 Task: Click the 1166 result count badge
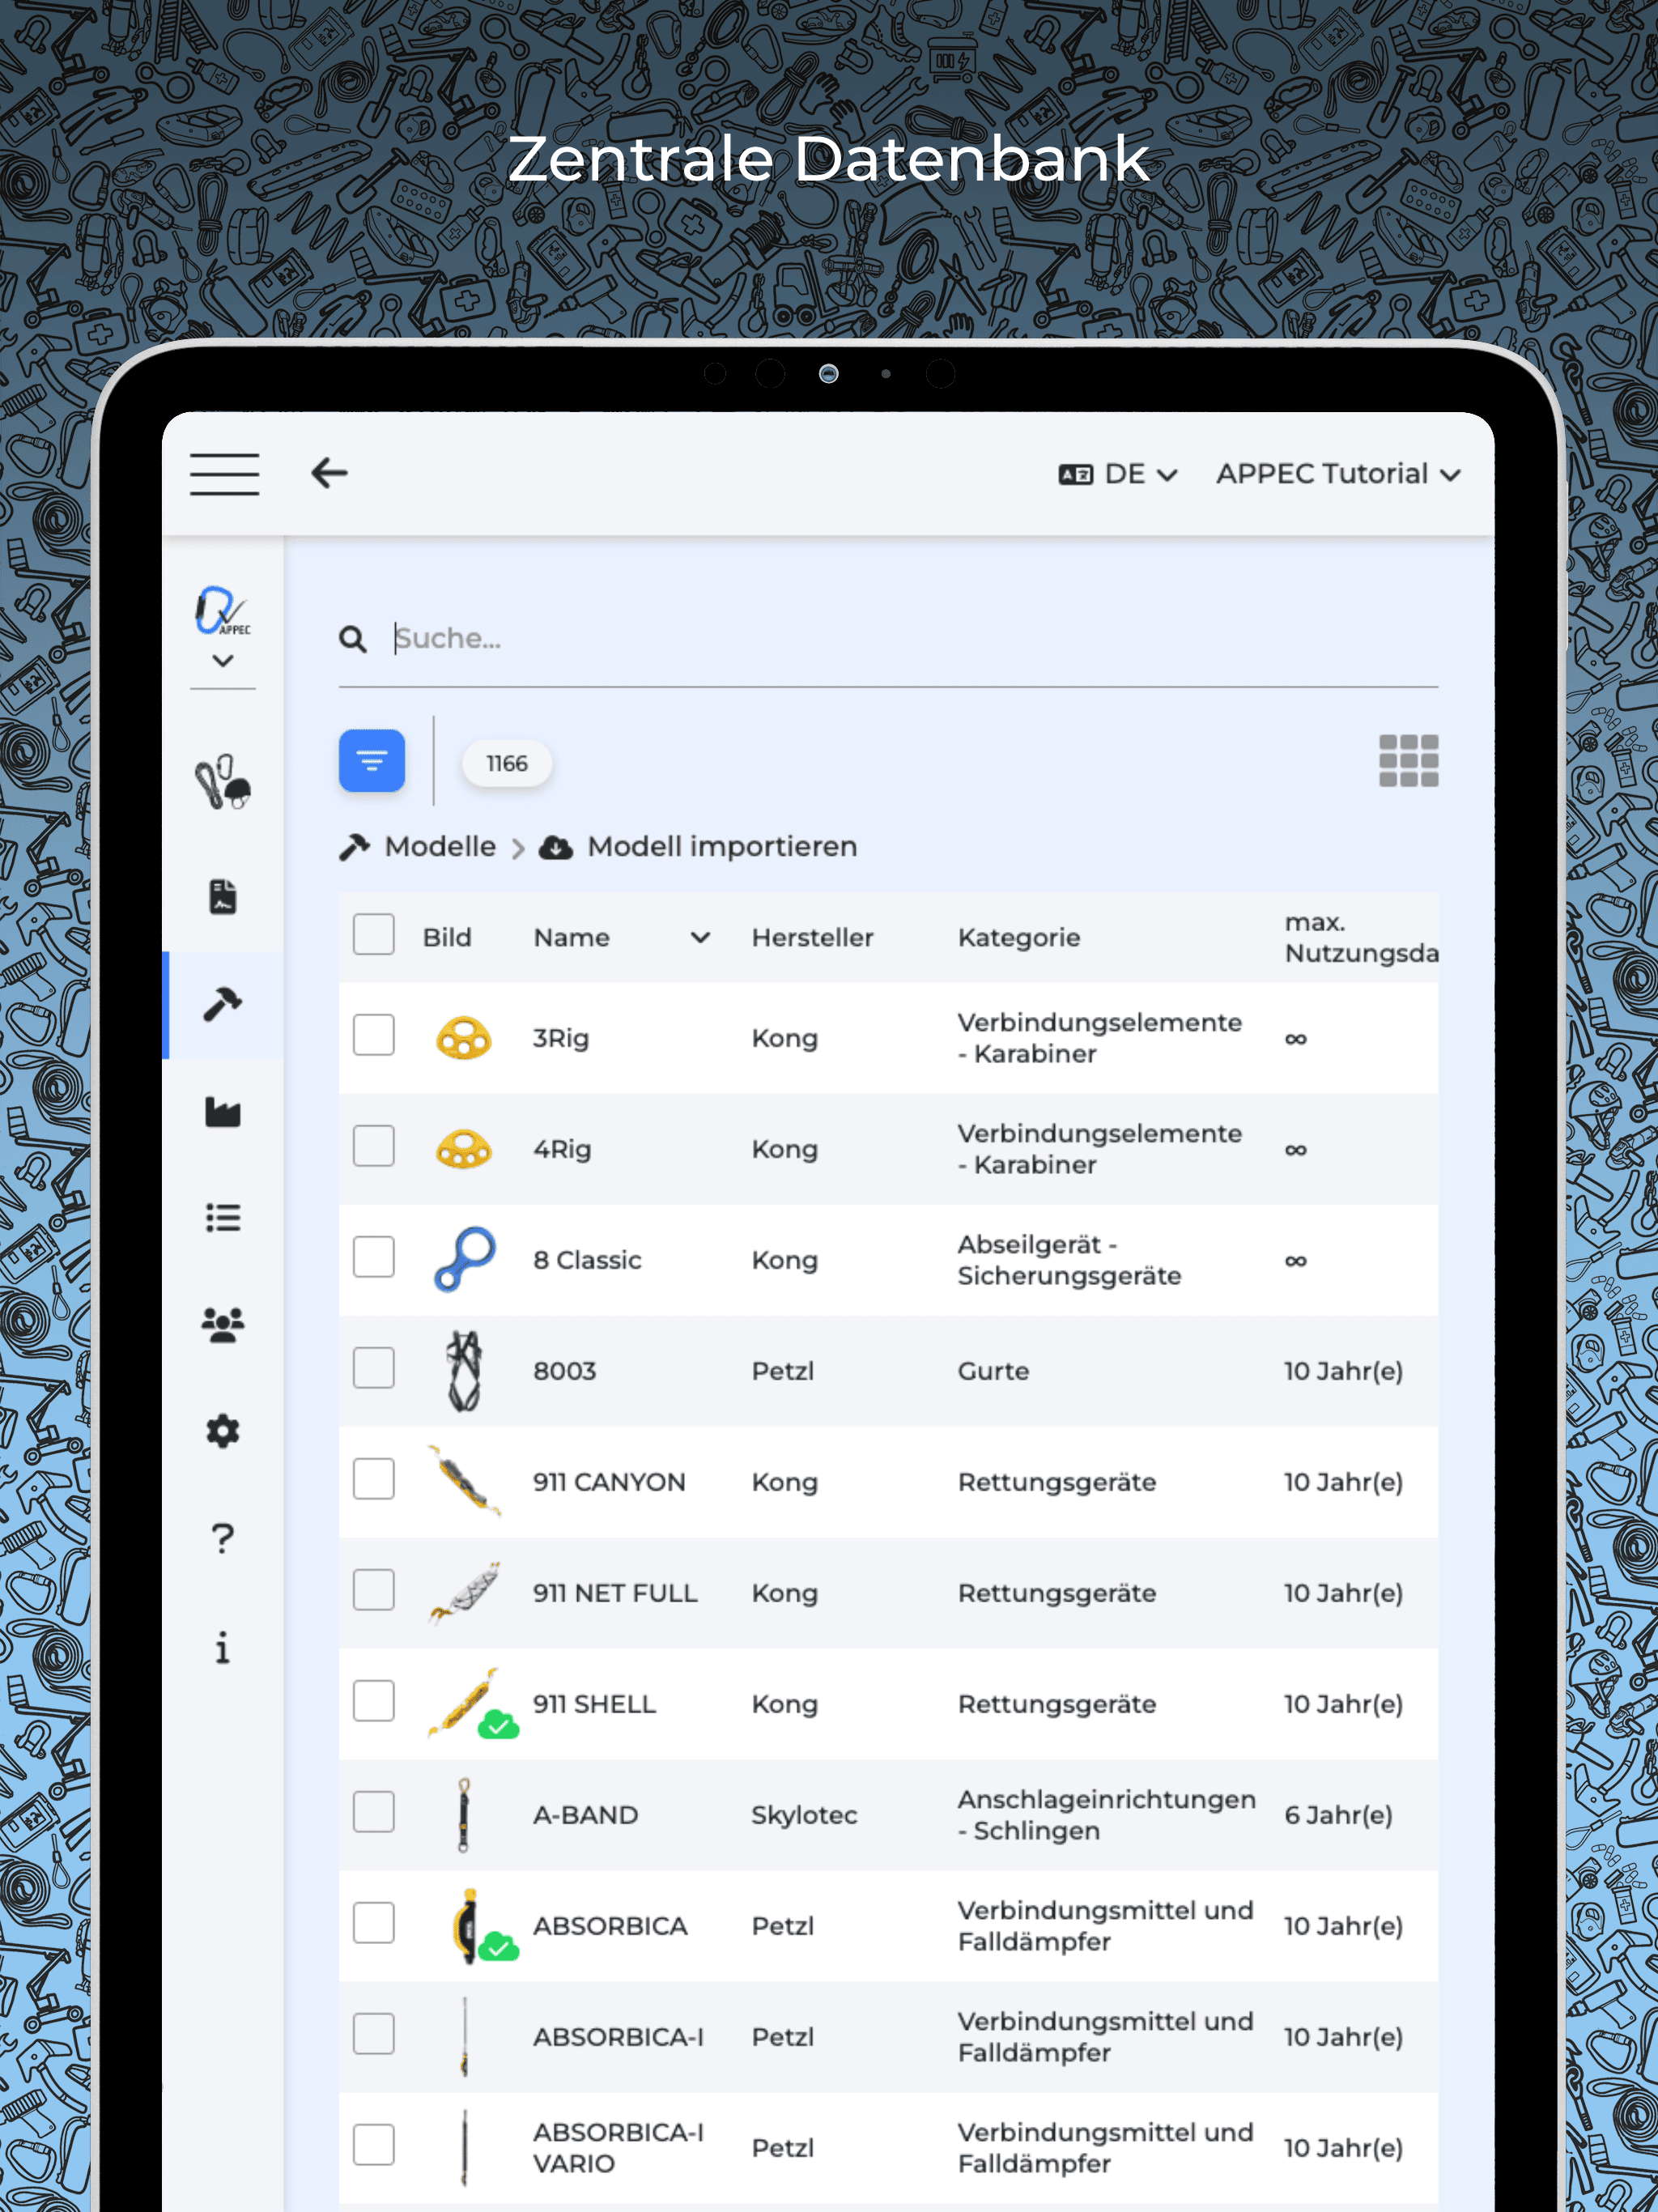click(x=507, y=764)
